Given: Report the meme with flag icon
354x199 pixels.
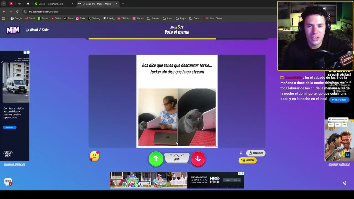Looking at the screenshot, I should click(x=241, y=153).
